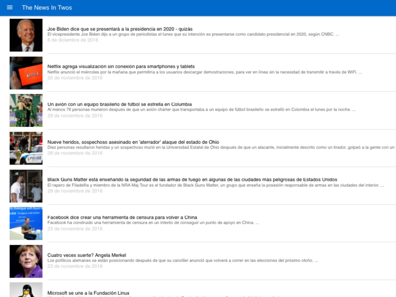The height and width of the screenshot is (297, 396).
Task: Click date 29 de noviembre de 2016
Action: [x=75, y=116]
